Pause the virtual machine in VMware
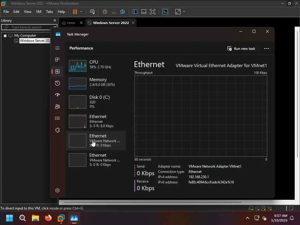This screenshot has width=300, height=225. point(75,12)
